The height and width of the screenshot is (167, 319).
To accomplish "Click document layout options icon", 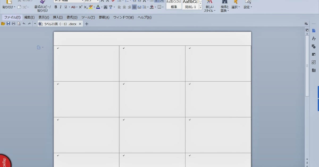I will tap(40, 47).
